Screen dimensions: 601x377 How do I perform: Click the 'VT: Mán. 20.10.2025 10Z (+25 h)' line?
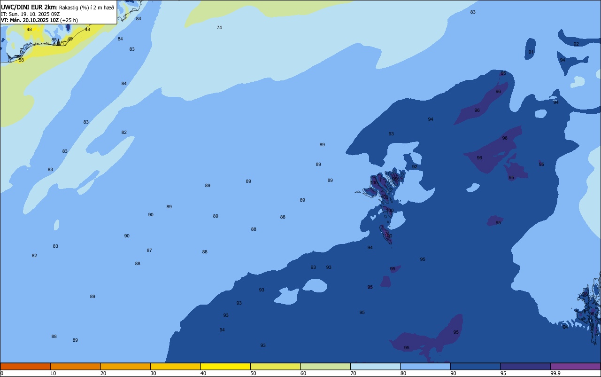point(39,20)
